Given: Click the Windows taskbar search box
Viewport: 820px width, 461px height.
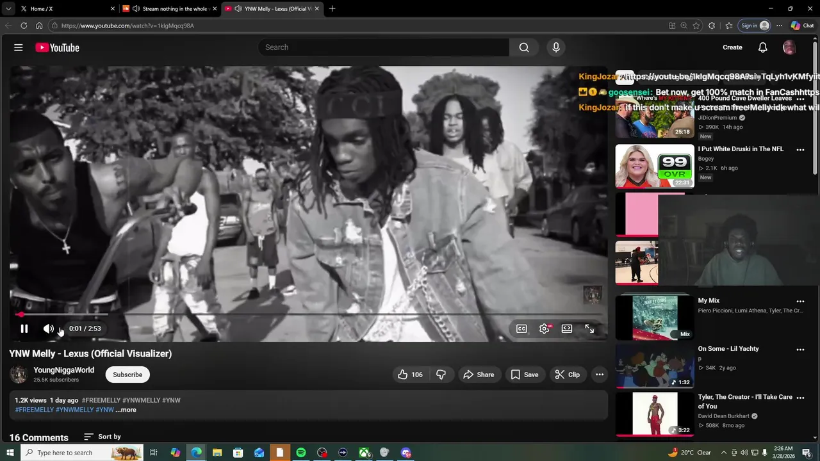Looking at the screenshot, I should [x=82, y=453].
